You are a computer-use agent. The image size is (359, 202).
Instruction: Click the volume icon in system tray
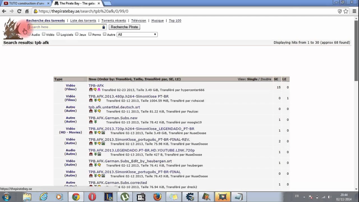330,197
